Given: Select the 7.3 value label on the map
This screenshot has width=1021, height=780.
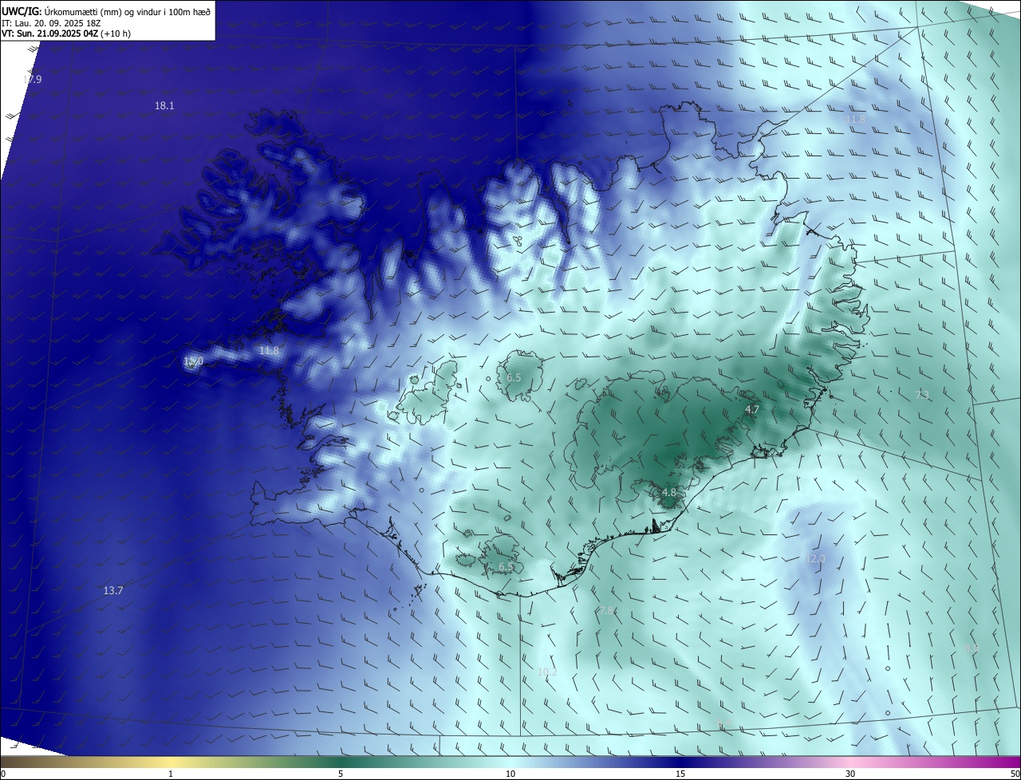Looking at the screenshot, I should 922,395.
